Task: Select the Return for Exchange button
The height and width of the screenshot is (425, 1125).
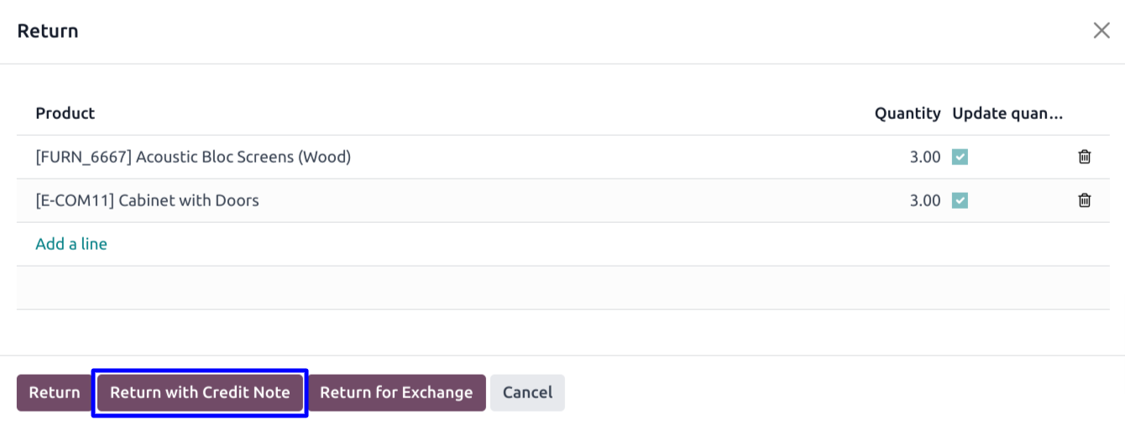Action: click(396, 392)
